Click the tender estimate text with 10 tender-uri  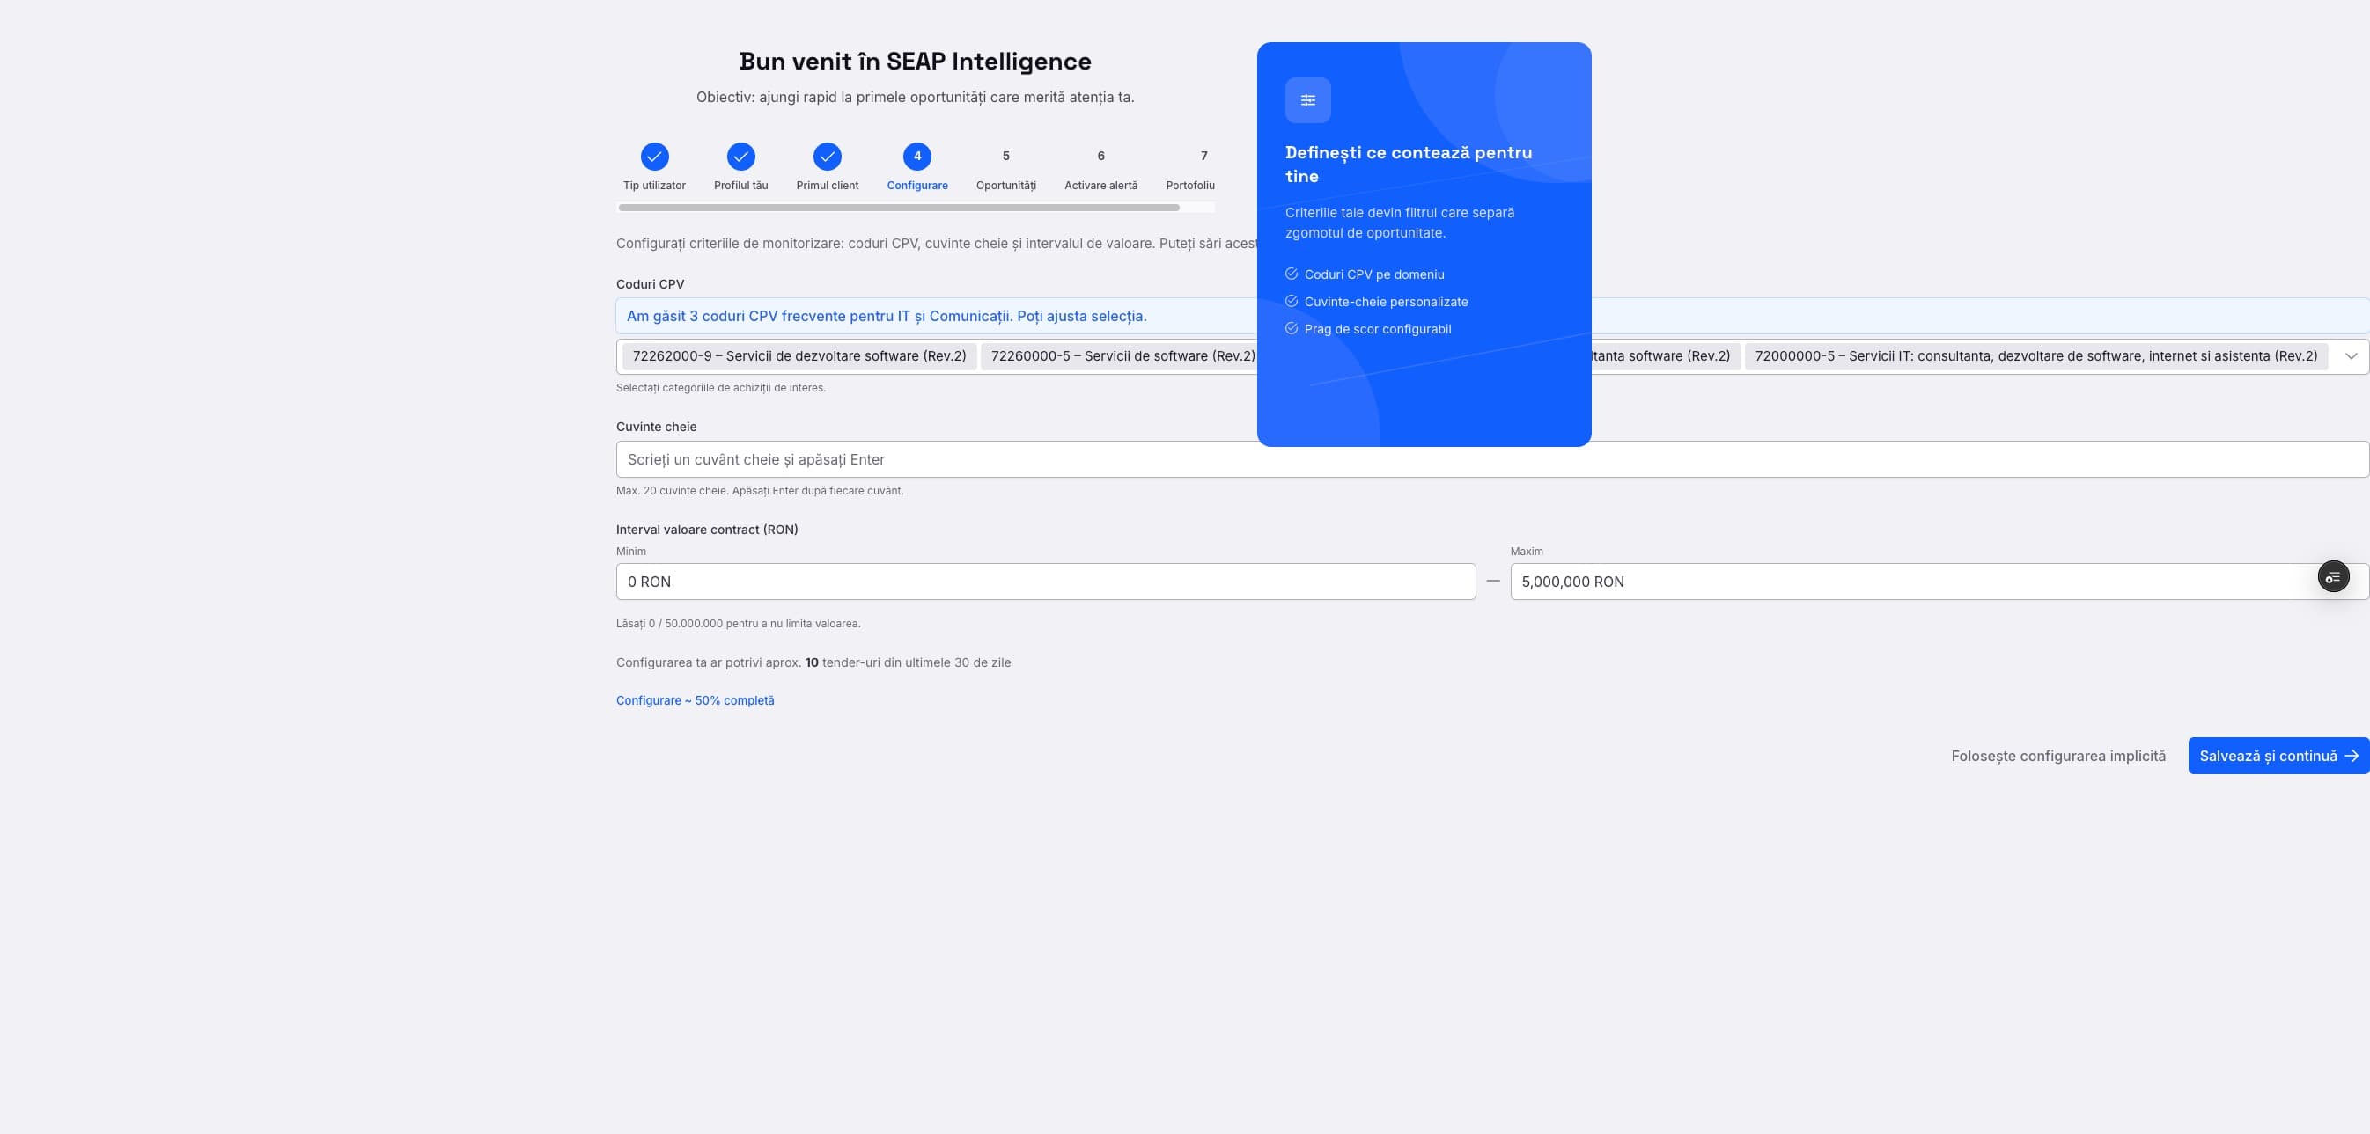[813, 662]
